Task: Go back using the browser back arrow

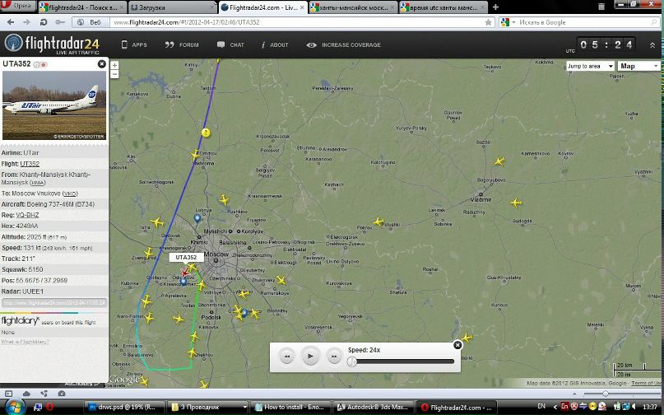Action: [x=11, y=22]
